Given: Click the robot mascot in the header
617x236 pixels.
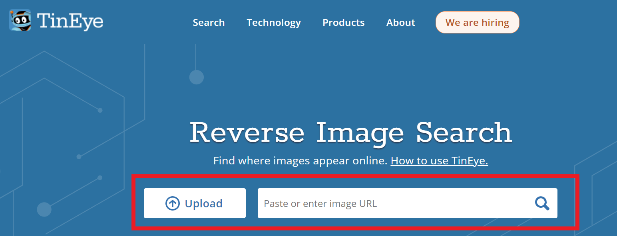Looking at the screenshot, I should coord(20,20).
